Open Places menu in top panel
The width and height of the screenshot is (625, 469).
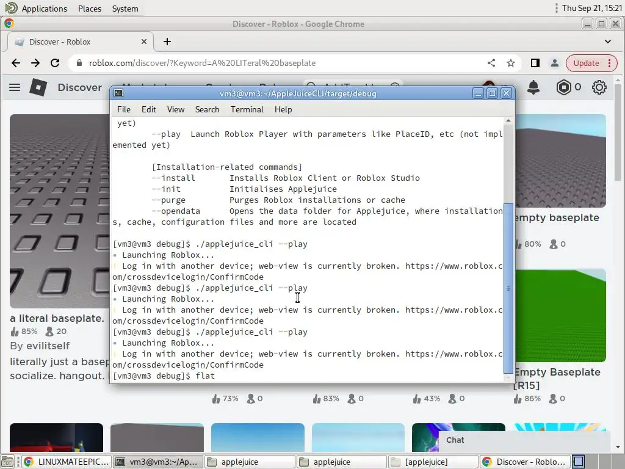[x=89, y=9]
